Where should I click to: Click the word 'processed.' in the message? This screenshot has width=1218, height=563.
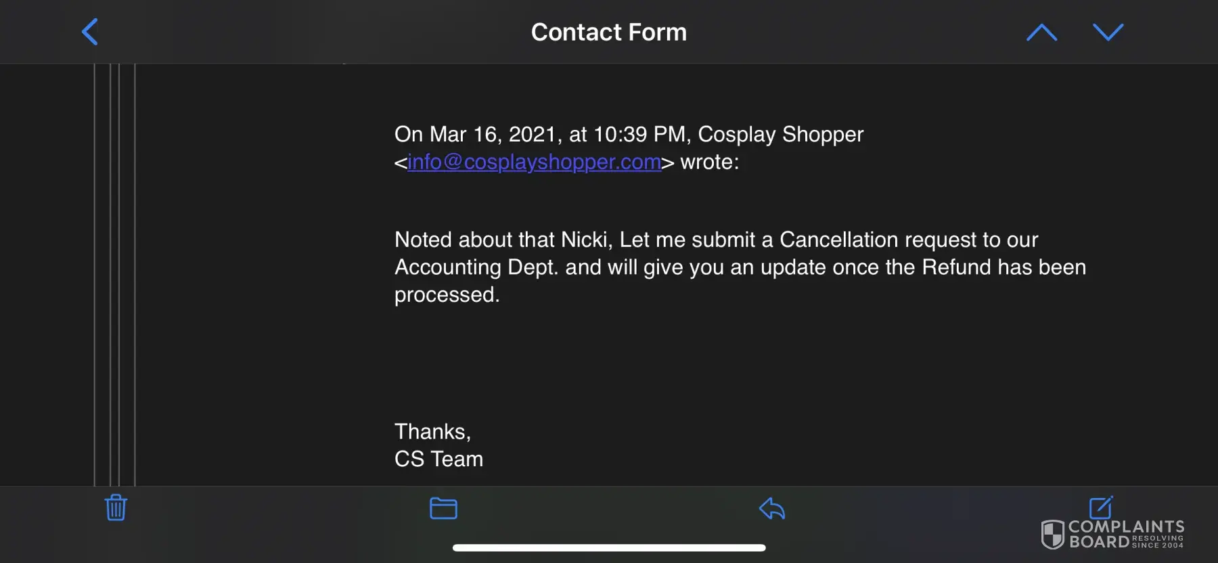[447, 295]
